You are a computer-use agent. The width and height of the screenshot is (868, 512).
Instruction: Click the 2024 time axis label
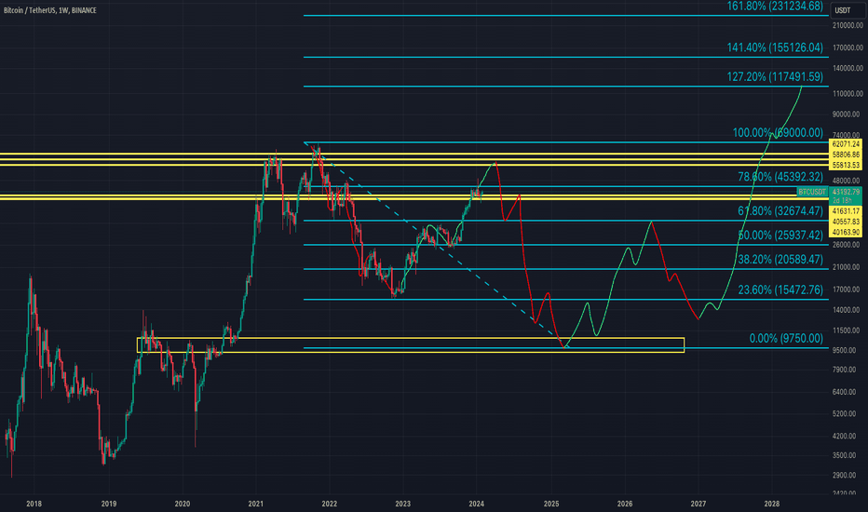(477, 504)
